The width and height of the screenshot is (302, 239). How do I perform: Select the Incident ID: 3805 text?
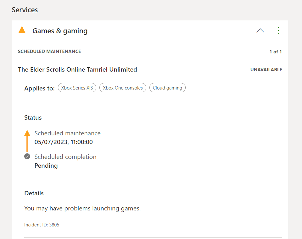pos(42,225)
